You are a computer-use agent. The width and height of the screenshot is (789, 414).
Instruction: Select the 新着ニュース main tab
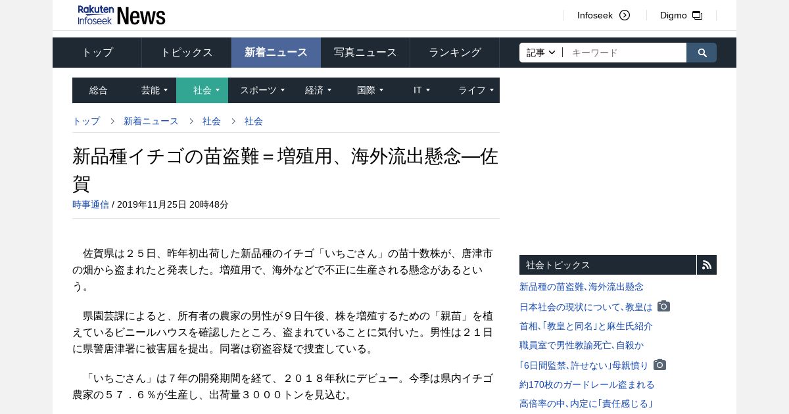276,53
